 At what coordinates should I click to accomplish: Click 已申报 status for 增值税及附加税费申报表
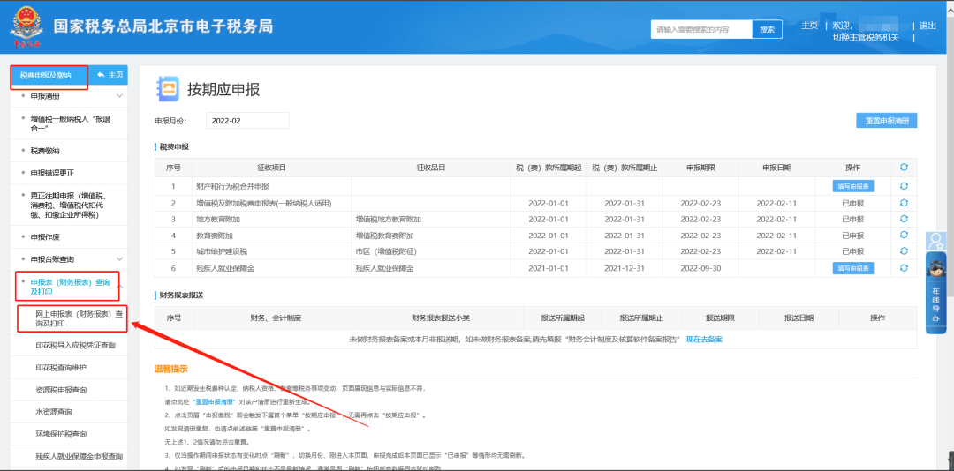pyautogui.click(x=852, y=202)
